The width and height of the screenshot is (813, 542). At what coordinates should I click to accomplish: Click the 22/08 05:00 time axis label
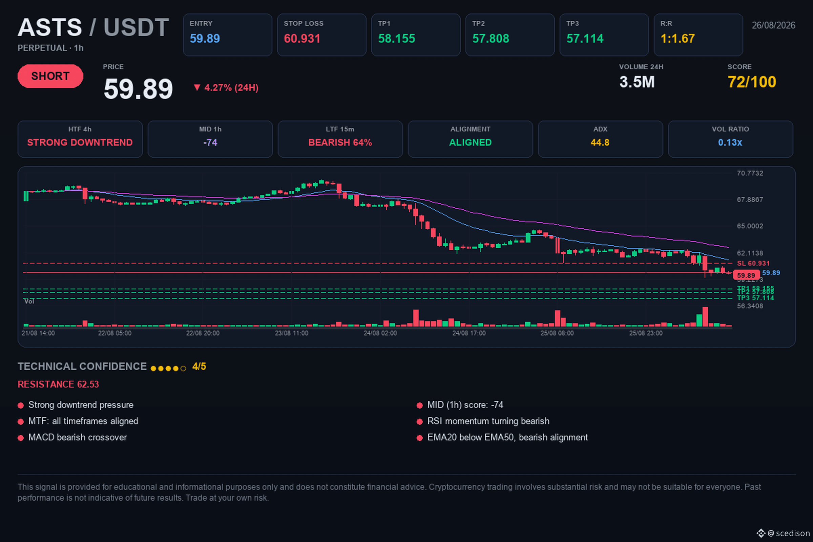[x=115, y=333]
